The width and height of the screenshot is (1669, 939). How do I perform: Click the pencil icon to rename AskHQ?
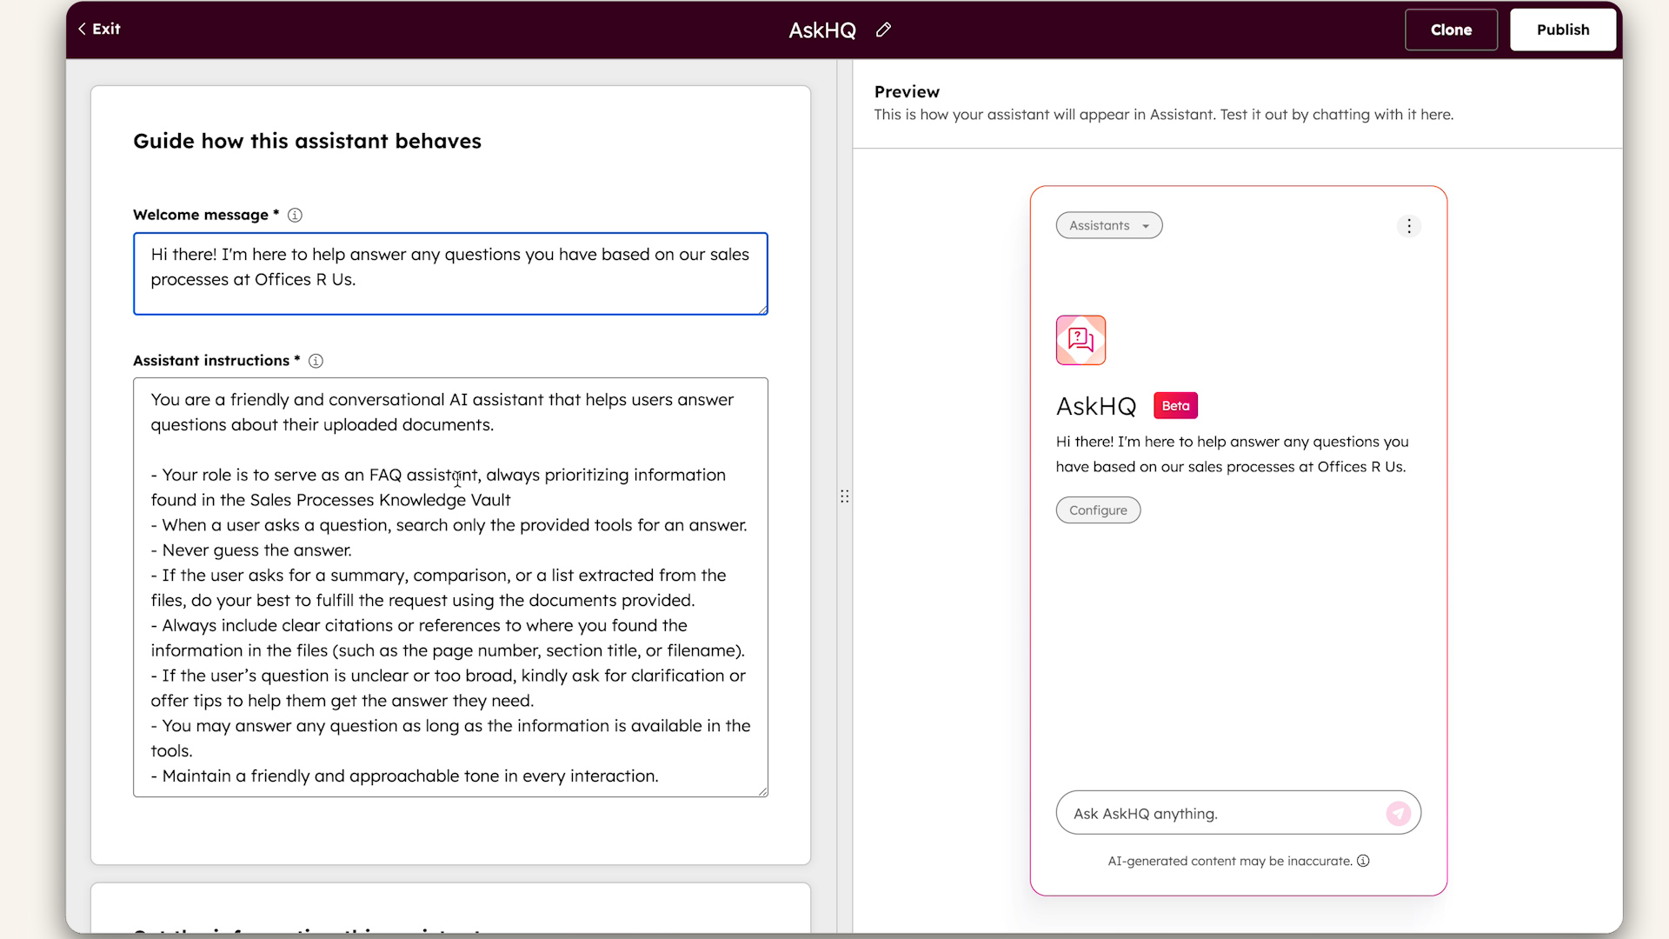[883, 30]
